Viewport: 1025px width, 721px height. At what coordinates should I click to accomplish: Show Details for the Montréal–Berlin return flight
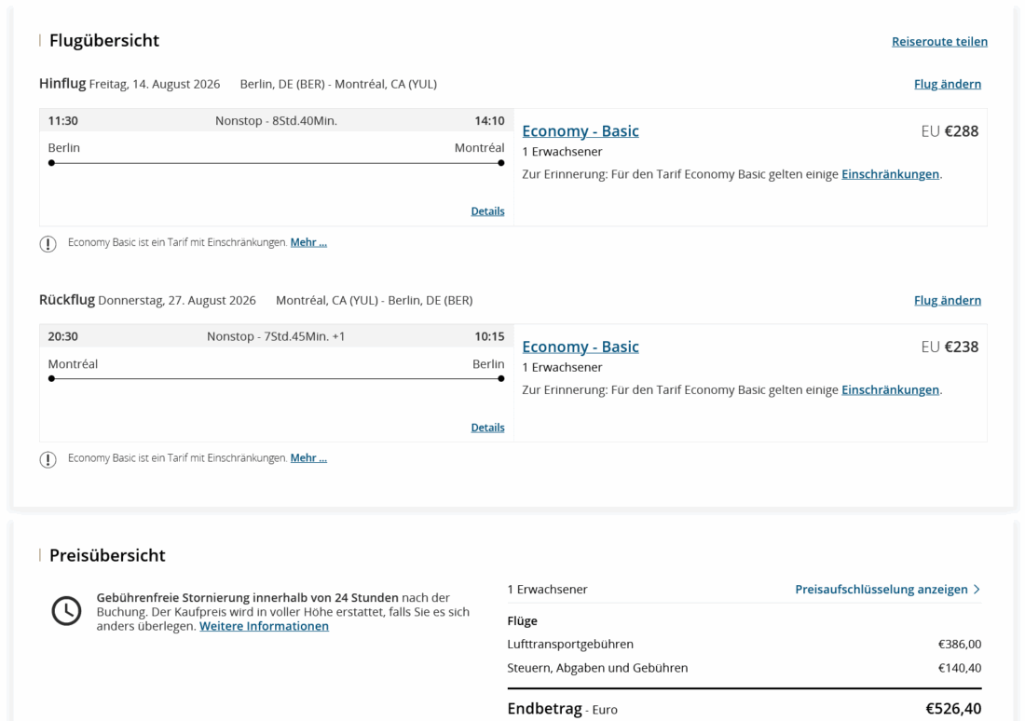point(487,428)
